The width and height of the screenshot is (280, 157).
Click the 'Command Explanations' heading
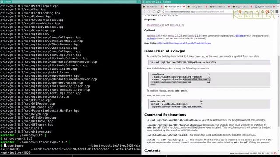point(165,115)
